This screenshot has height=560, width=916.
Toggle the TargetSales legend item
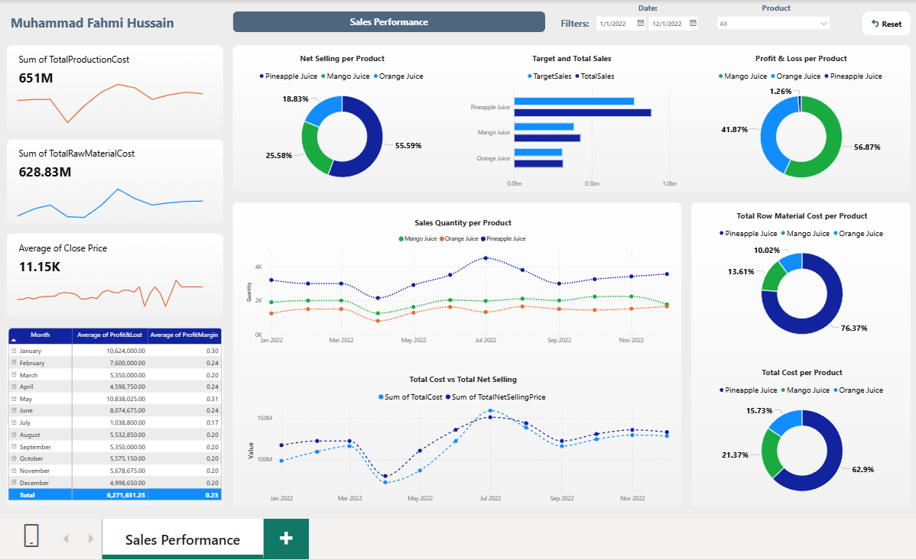pyautogui.click(x=549, y=76)
